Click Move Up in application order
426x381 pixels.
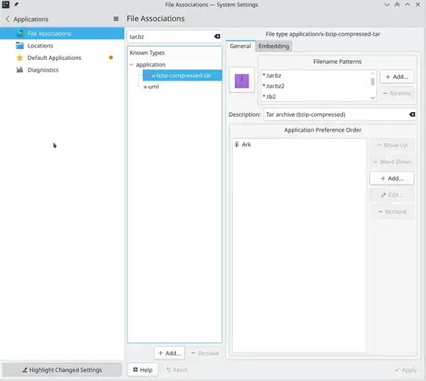(392, 145)
